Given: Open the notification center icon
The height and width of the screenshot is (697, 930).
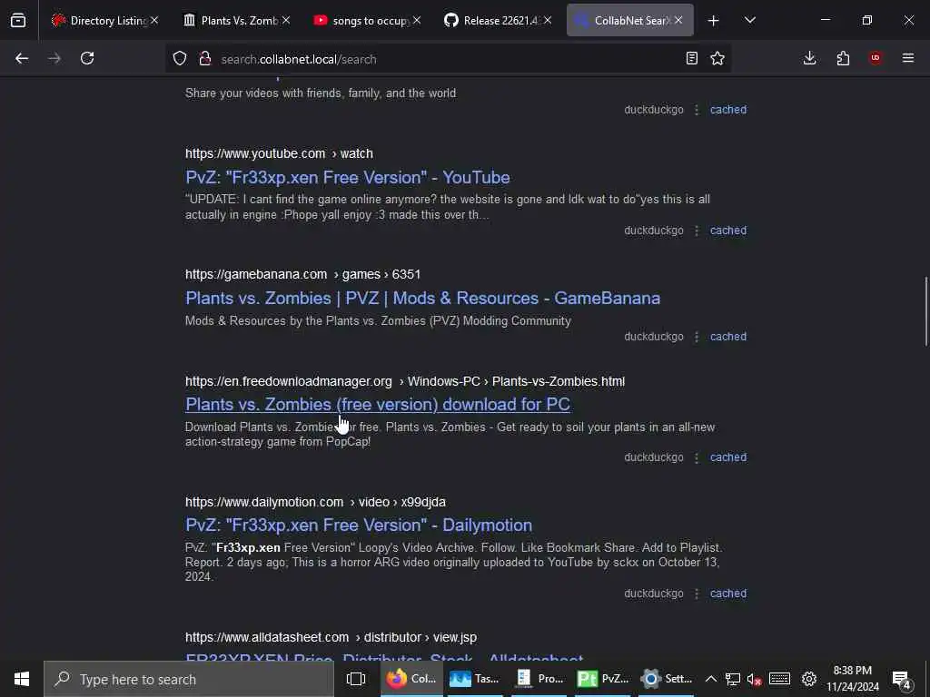Looking at the screenshot, I should 901,679.
